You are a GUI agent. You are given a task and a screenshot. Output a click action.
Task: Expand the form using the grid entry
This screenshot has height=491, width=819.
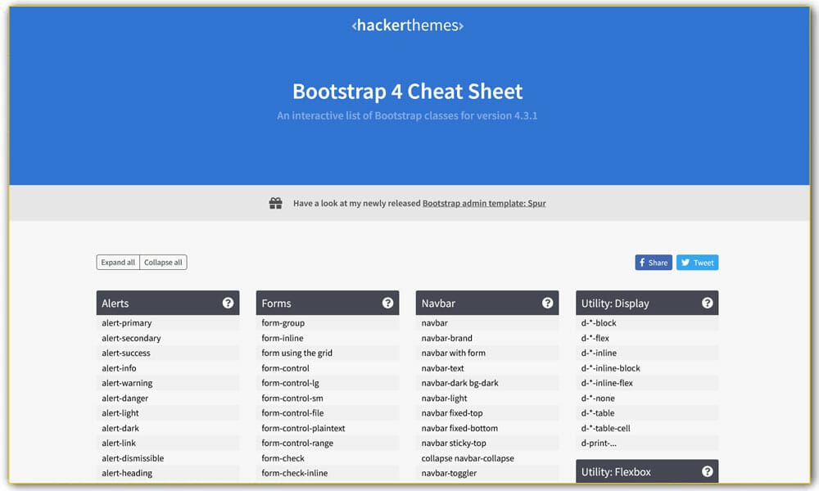pos(328,353)
